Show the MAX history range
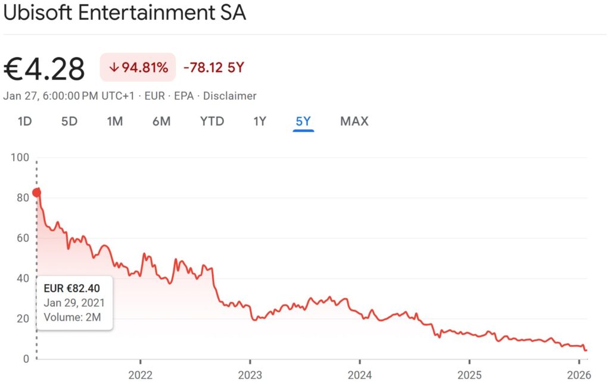This screenshot has width=610, height=389. click(354, 121)
